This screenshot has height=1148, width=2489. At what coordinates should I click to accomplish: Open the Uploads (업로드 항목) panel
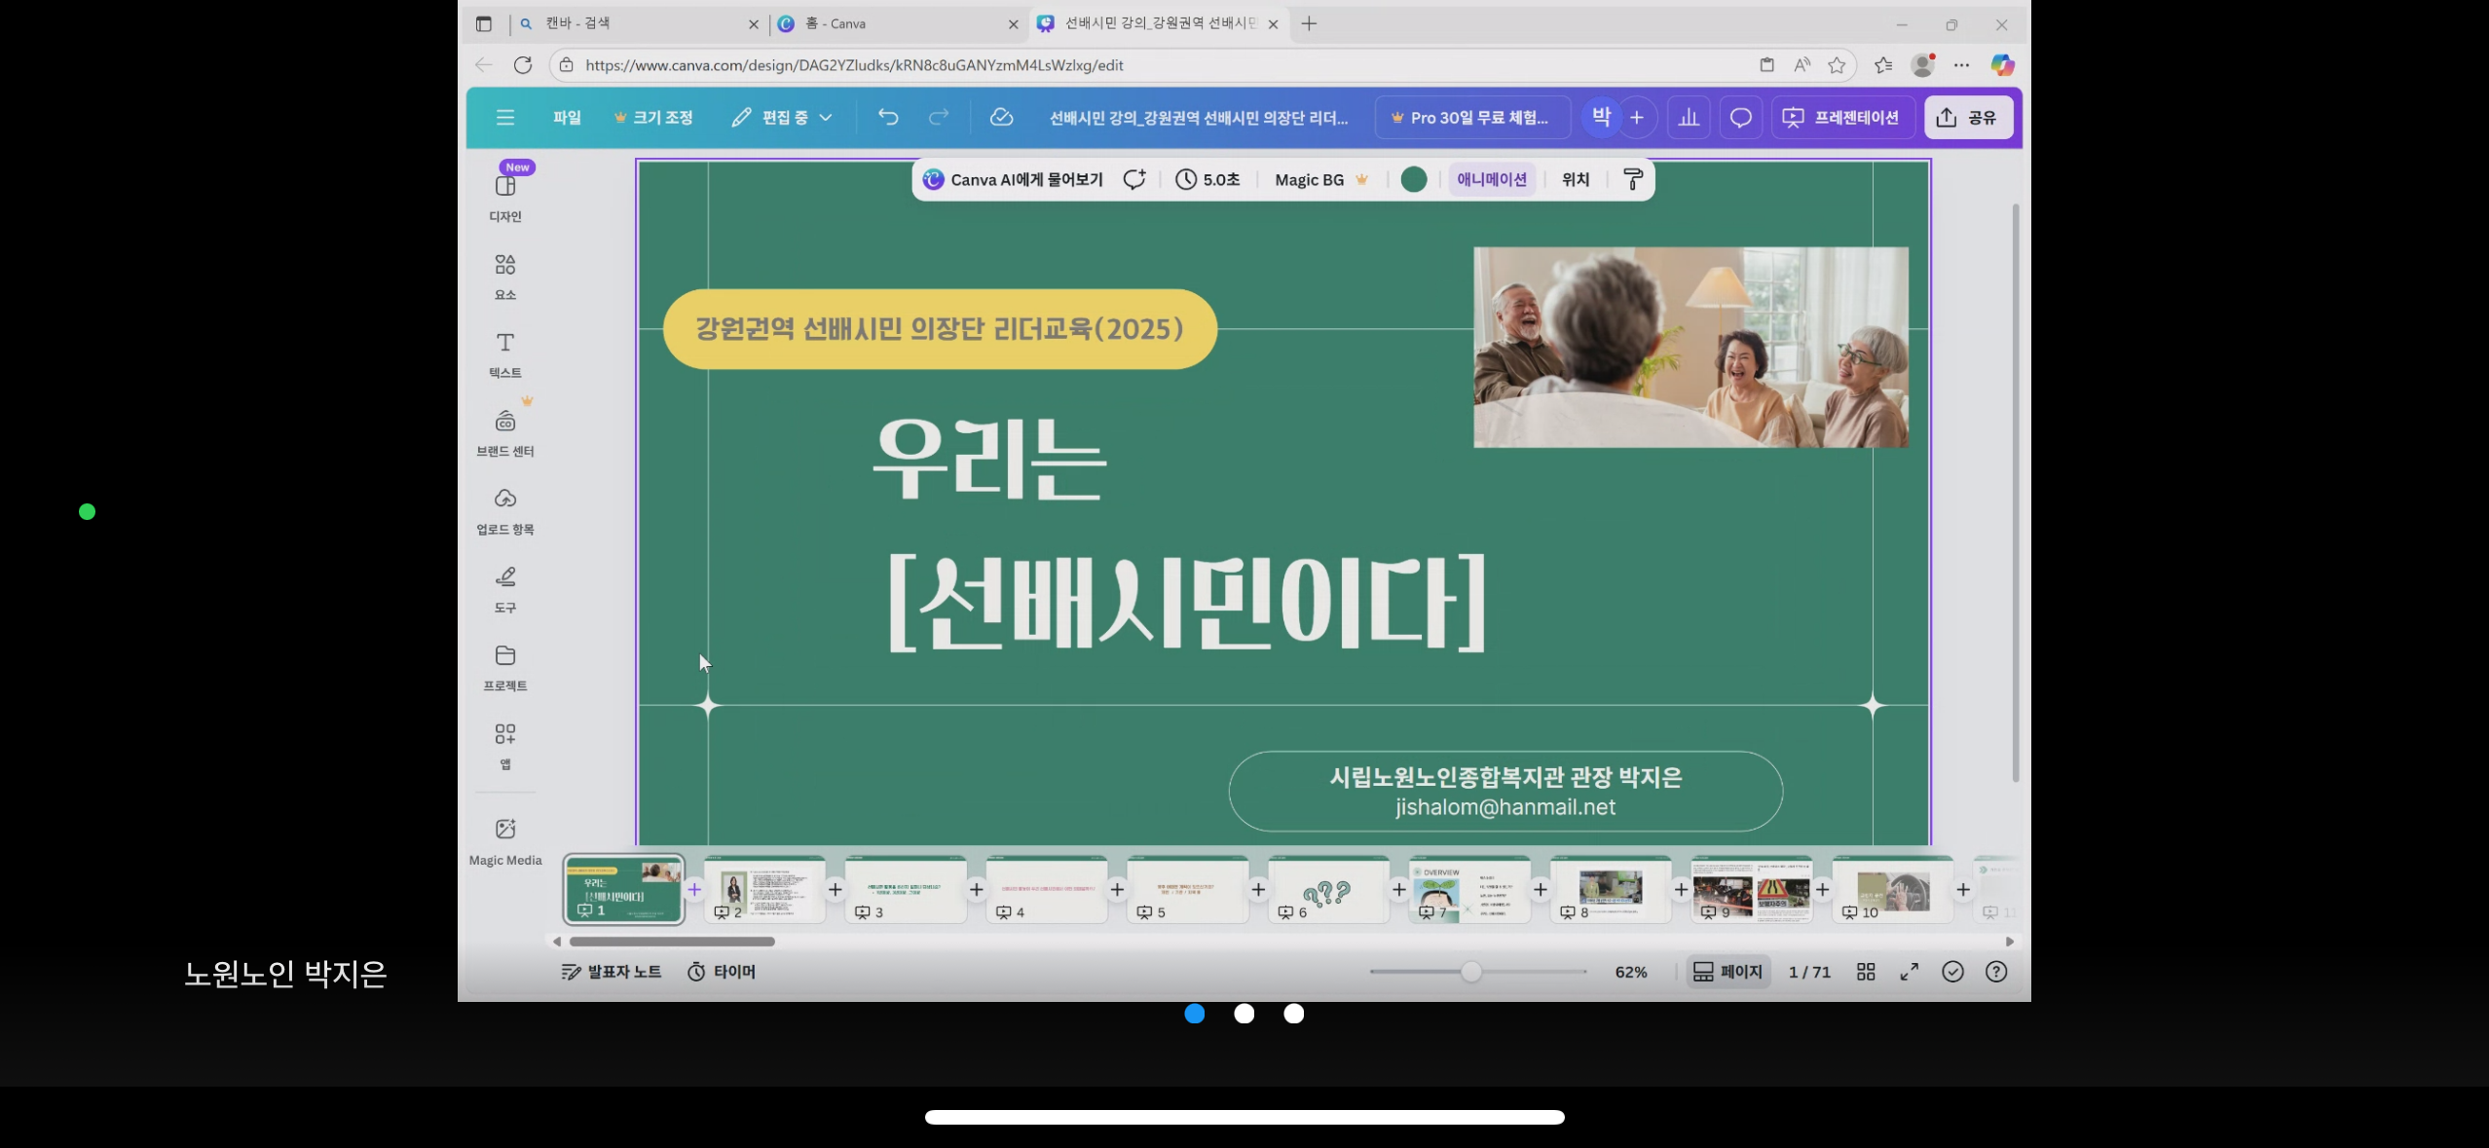[x=504, y=510]
